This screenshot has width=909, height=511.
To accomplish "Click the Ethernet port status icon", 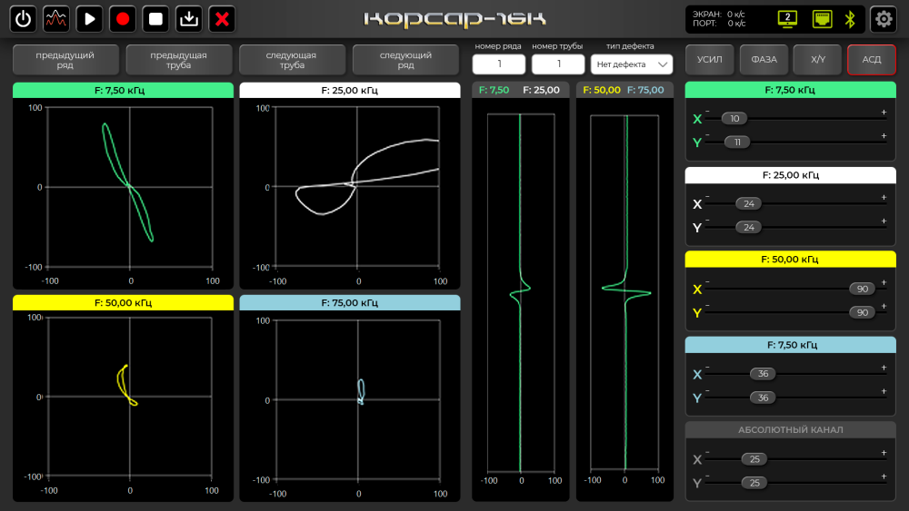I will [822, 18].
